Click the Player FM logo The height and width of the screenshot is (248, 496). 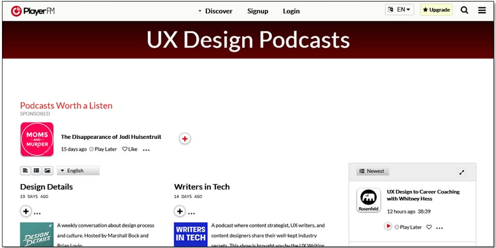pyautogui.click(x=33, y=11)
